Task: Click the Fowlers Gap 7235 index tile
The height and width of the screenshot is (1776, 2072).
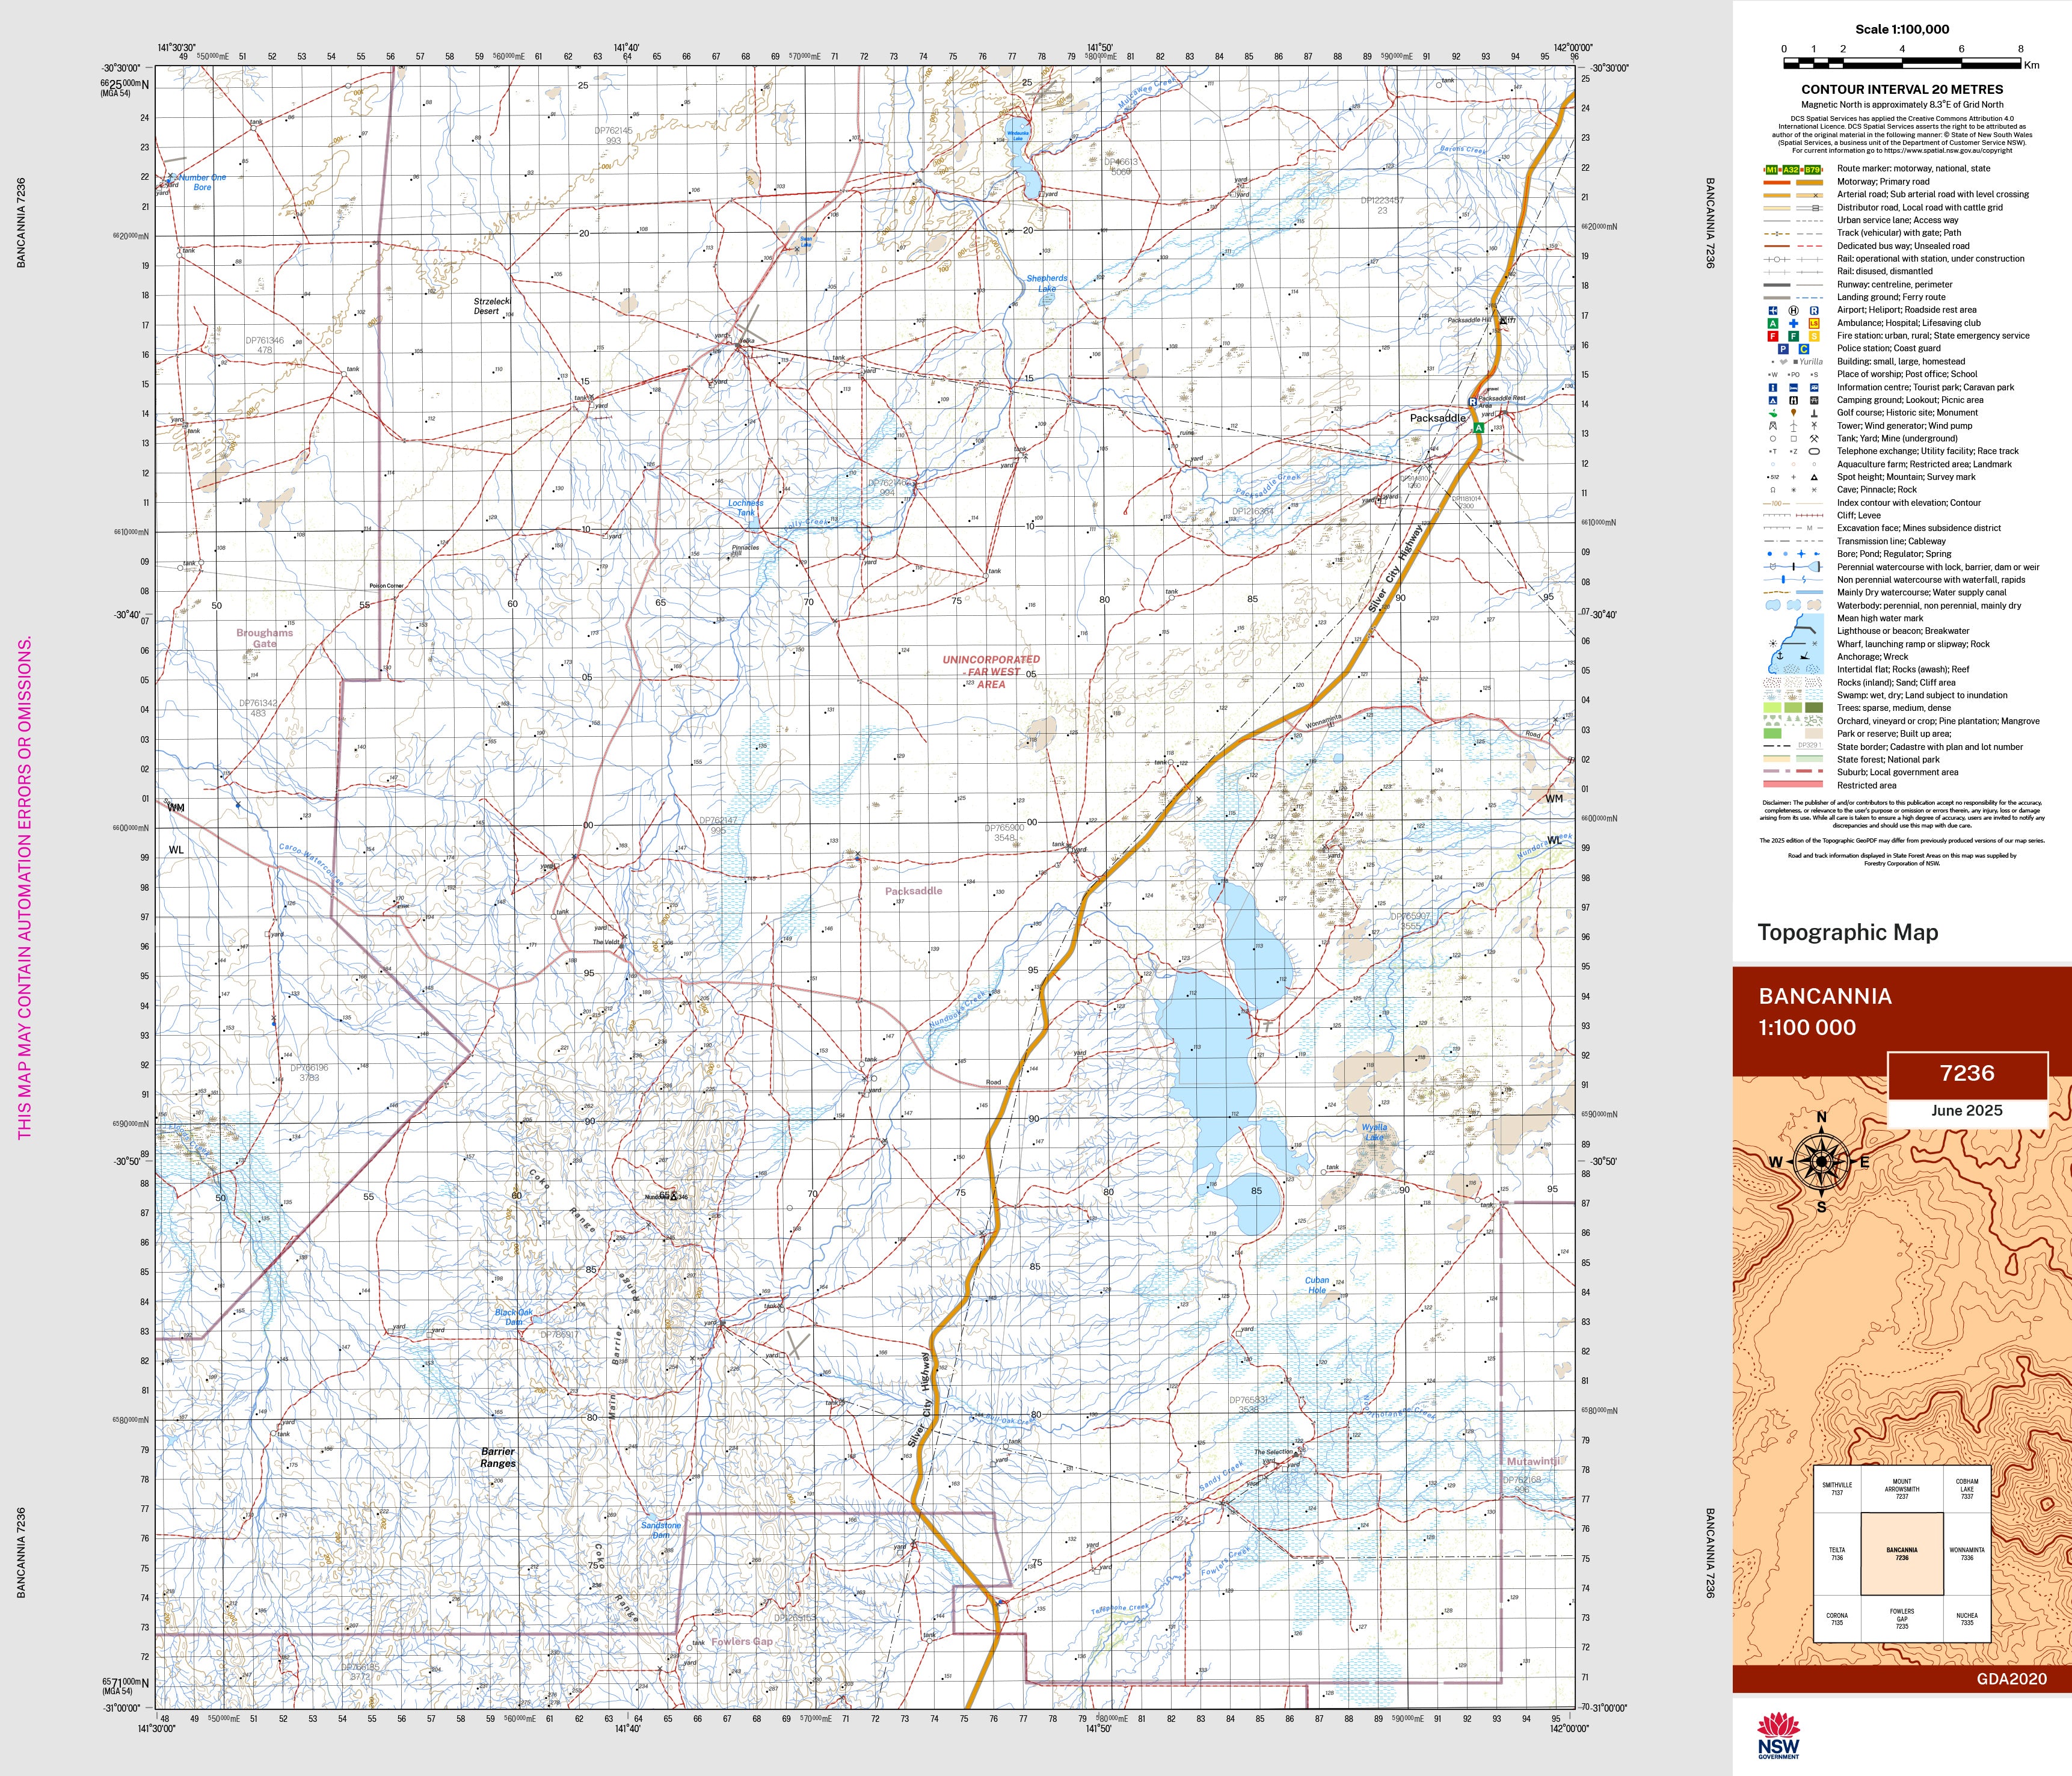Action: (1902, 1619)
